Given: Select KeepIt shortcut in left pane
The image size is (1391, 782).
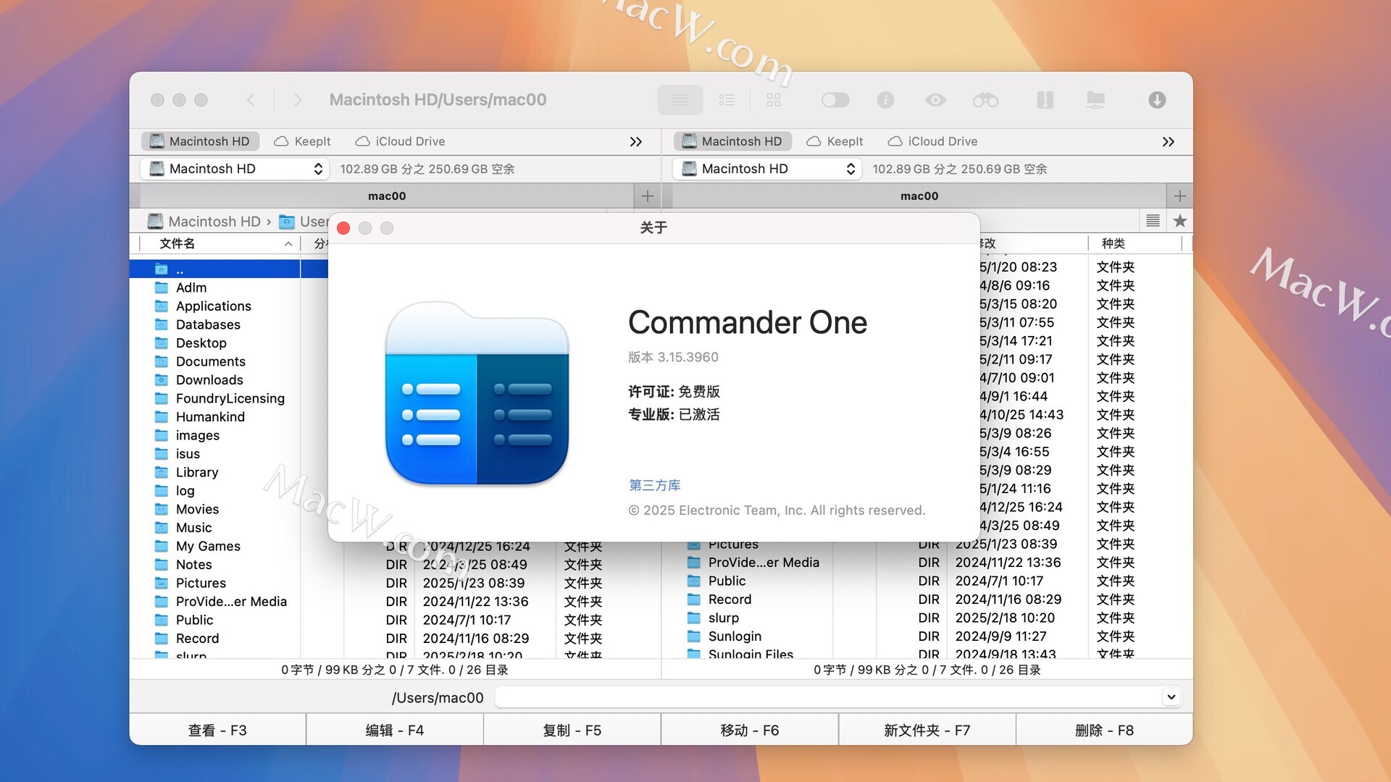Looking at the screenshot, I should click(x=302, y=141).
